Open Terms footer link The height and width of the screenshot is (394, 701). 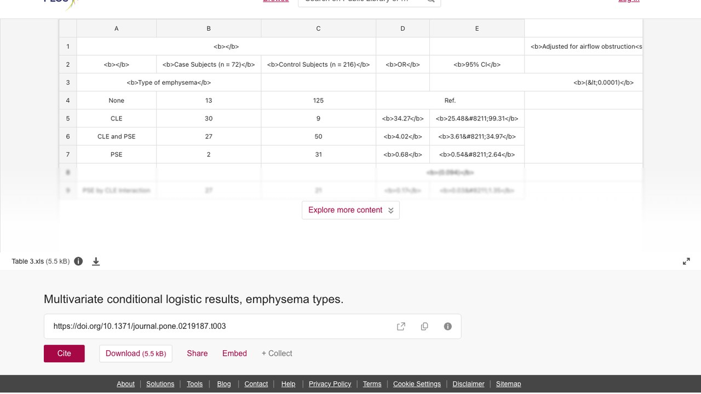click(372, 384)
